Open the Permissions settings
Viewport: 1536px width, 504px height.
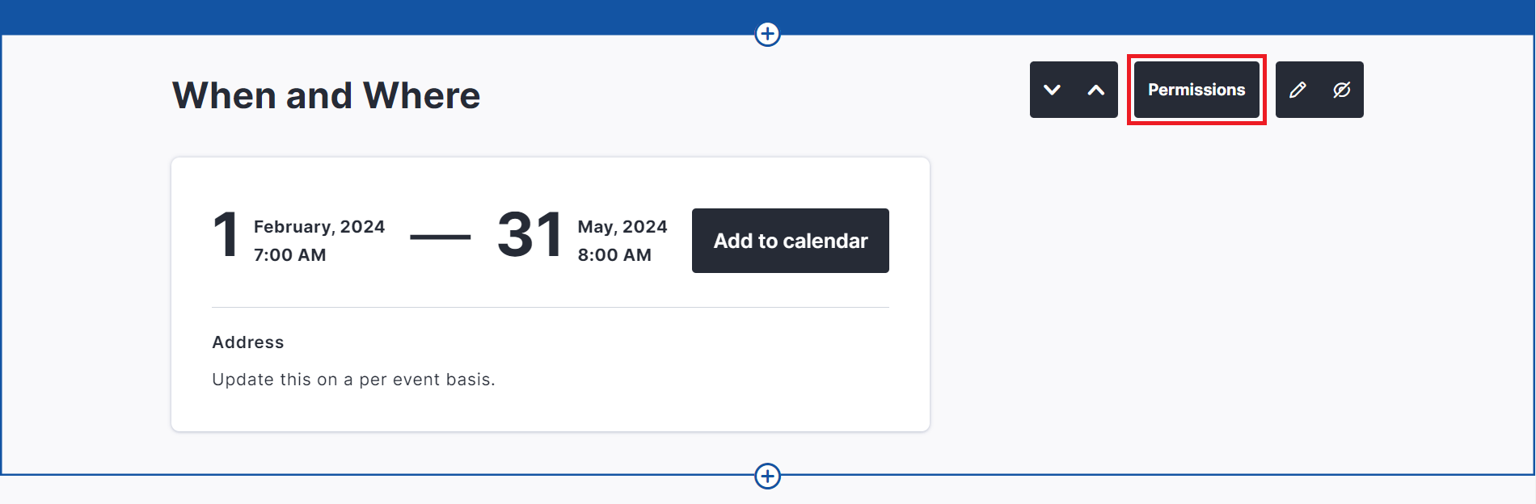[x=1196, y=90]
